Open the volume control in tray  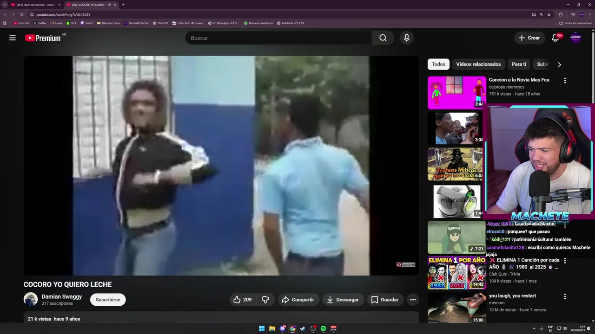pos(565,328)
